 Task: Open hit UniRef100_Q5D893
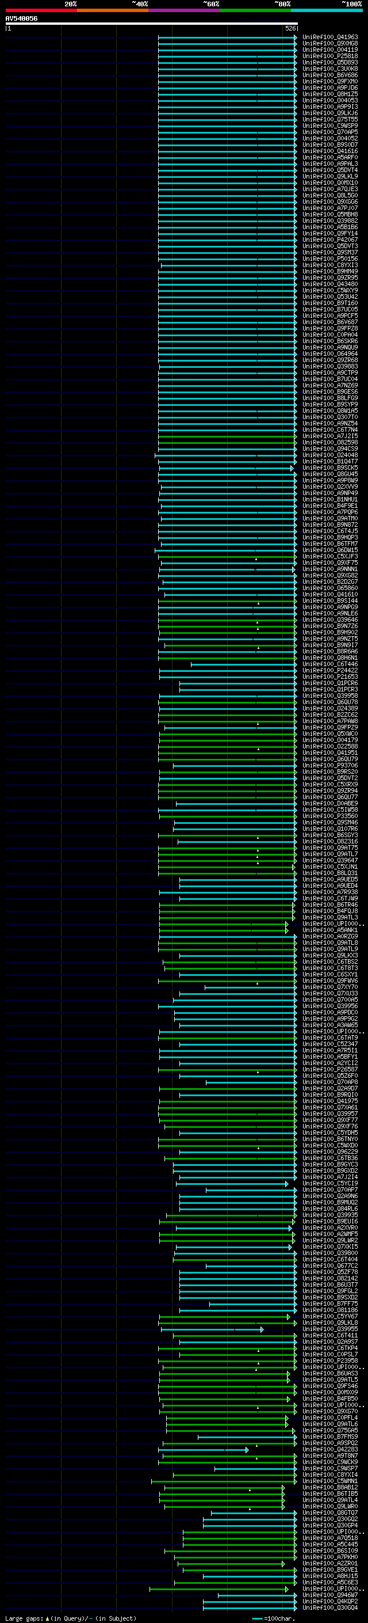coord(330,62)
